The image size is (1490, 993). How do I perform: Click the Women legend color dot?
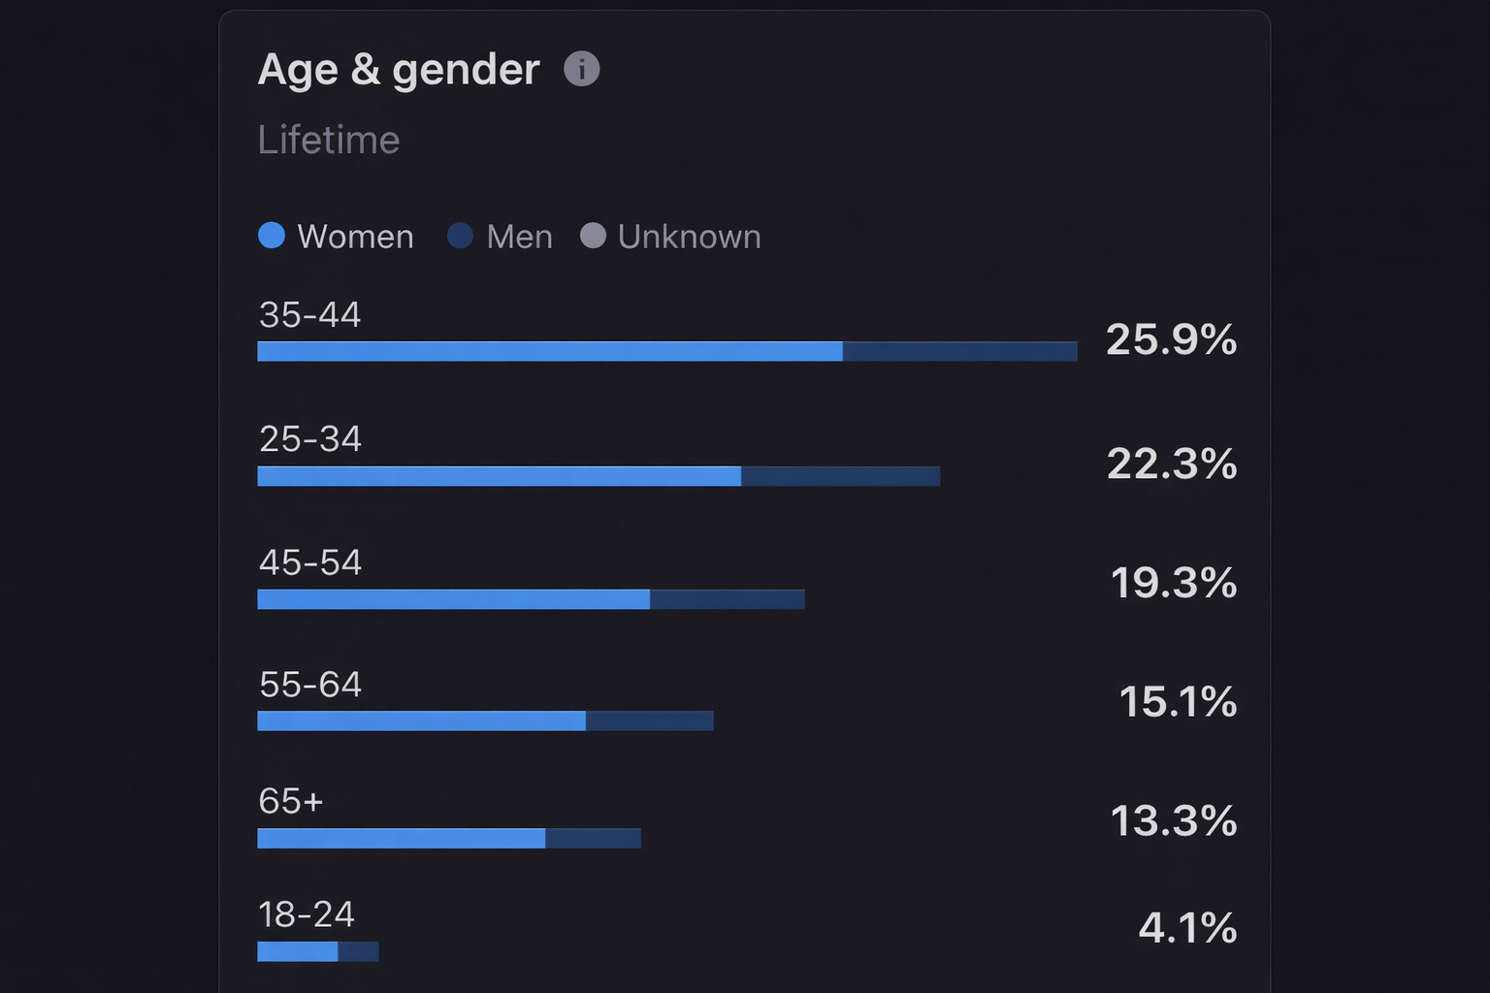coord(272,235)
